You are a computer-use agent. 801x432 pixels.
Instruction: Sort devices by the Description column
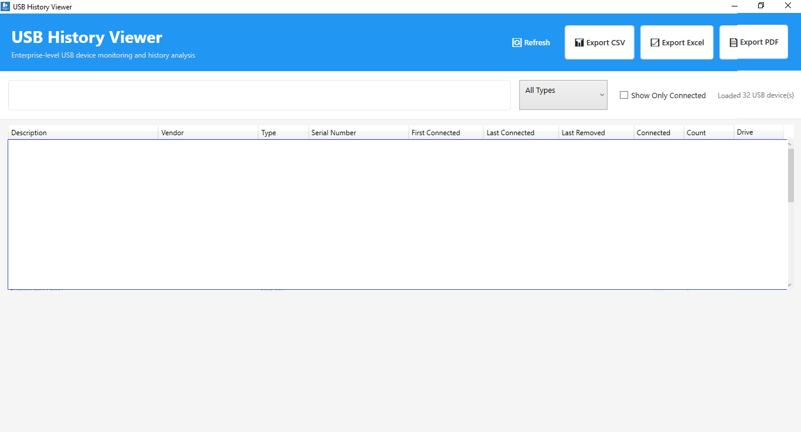click(x=82, y=132)
